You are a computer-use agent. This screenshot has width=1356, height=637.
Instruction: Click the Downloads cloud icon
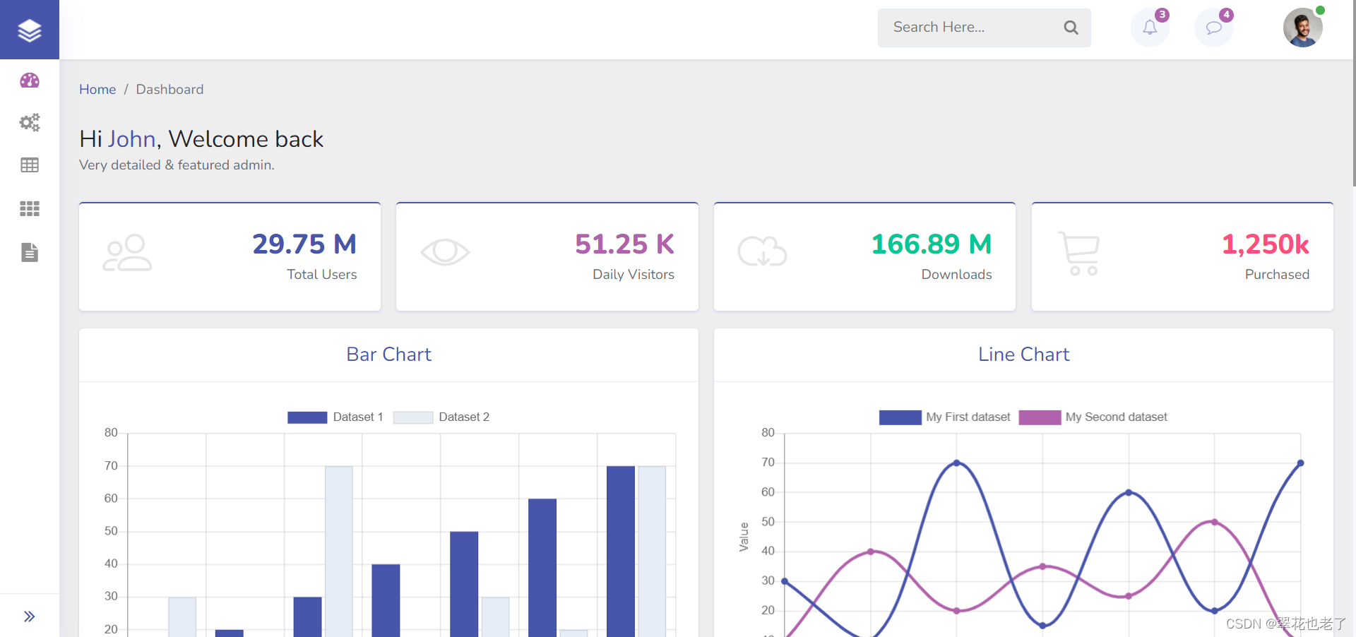[762, 251]
